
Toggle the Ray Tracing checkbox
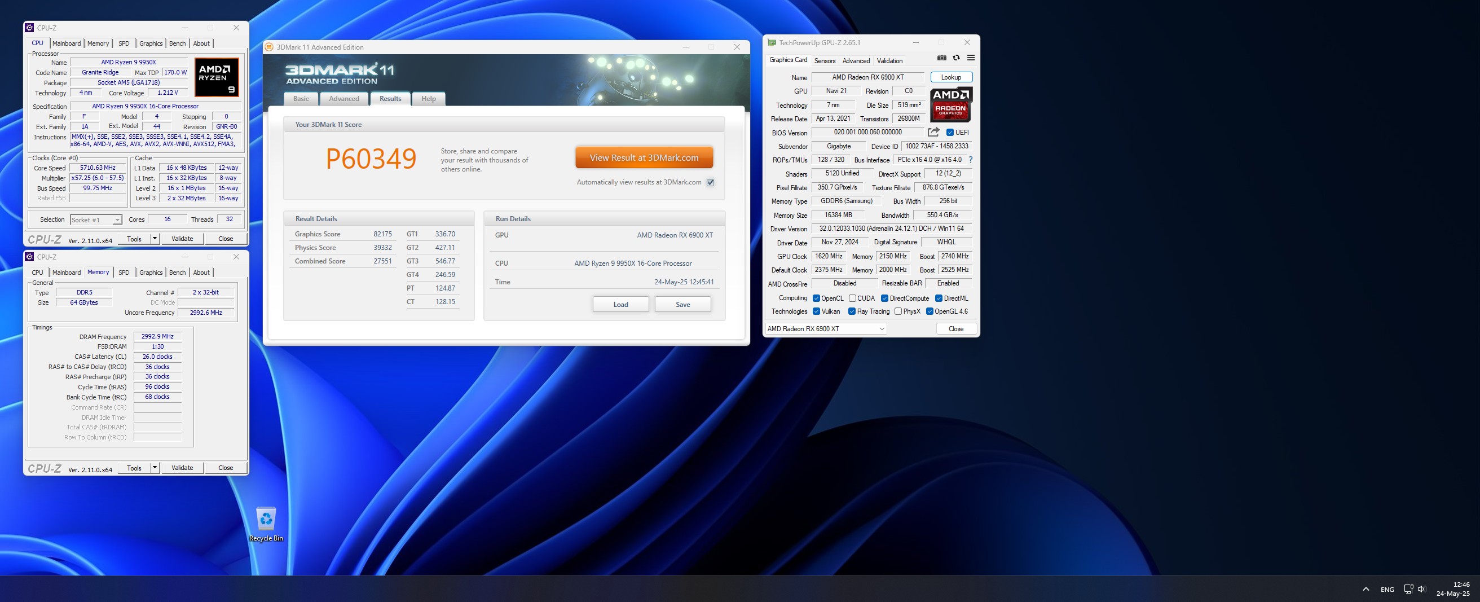(852, 311)
